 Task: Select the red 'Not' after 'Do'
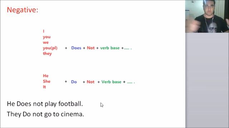click(91, 82)
